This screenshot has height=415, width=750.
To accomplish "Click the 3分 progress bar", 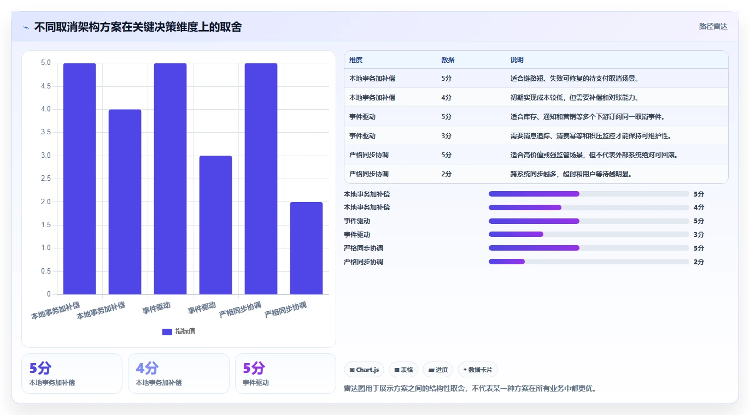I will point(589,234).
